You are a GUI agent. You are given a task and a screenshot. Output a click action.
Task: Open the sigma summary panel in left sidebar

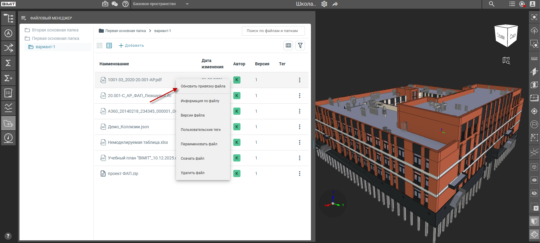(x=8, y=63)
